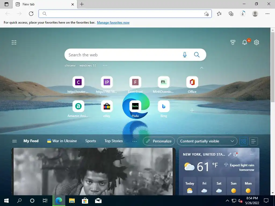Click the search magnifier in web search box
This screenshot has height=206, width=275.
pos(197,55)
